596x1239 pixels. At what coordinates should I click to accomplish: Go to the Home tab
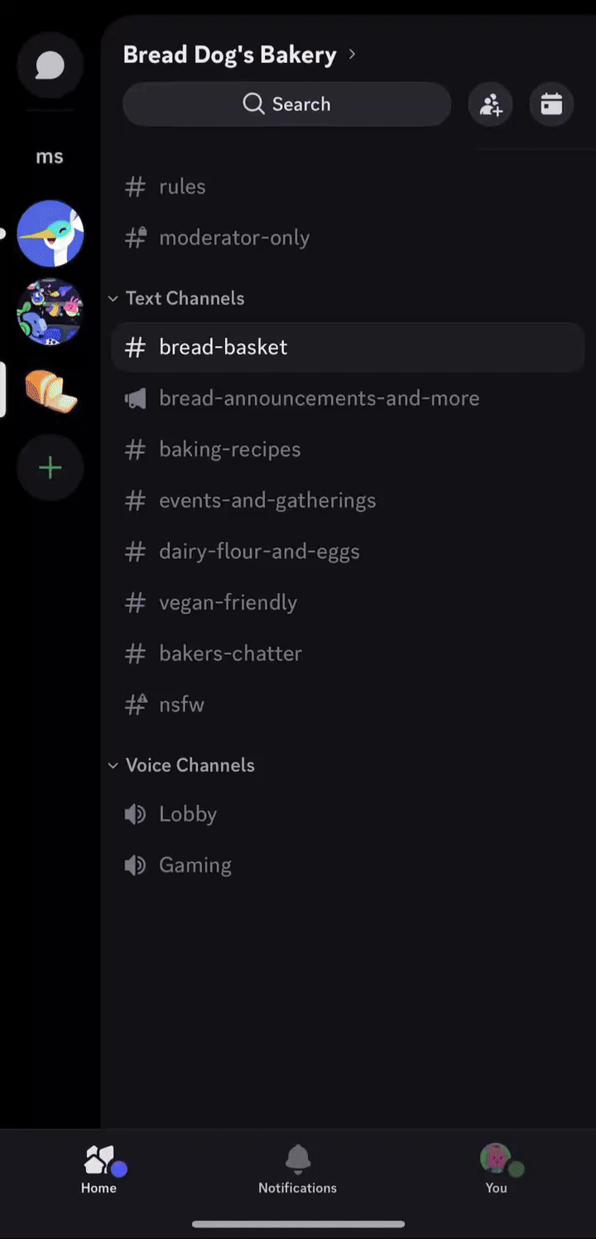click(x=99, y=1168)
